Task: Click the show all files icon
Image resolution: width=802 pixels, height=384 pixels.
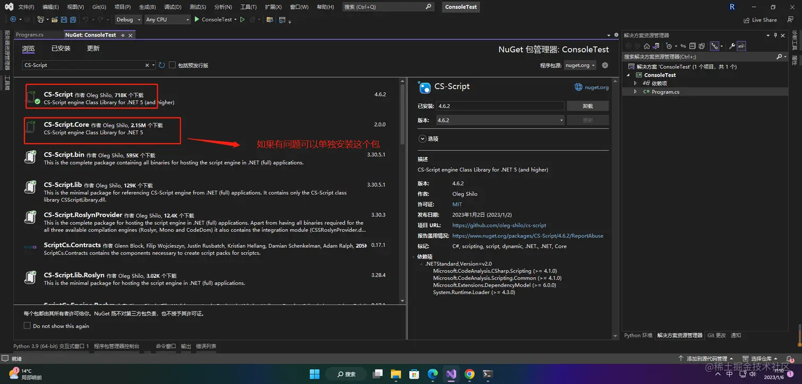Action: (701, 46)
